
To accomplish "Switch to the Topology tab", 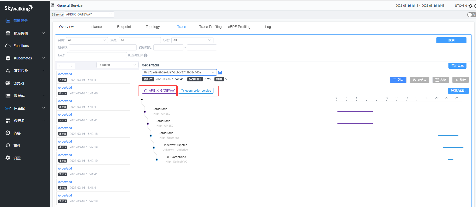I will [x=153, y=27].
